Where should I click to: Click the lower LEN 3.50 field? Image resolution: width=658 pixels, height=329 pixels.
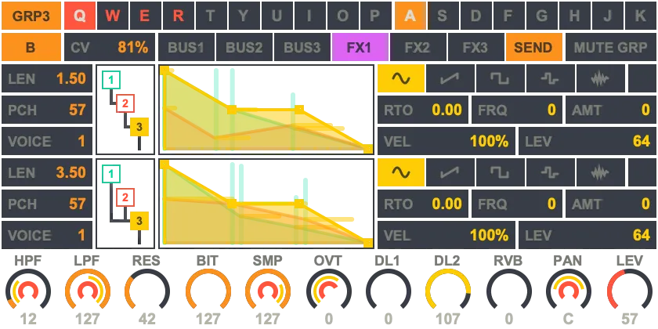click(47, 172)
